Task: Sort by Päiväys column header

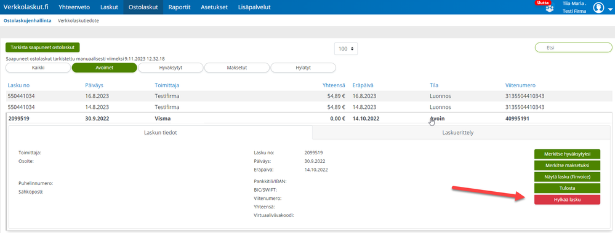Action: (x=94, y=85)
